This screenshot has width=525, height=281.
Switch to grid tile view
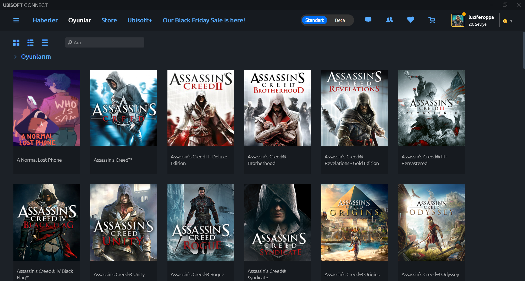(16, 43)
